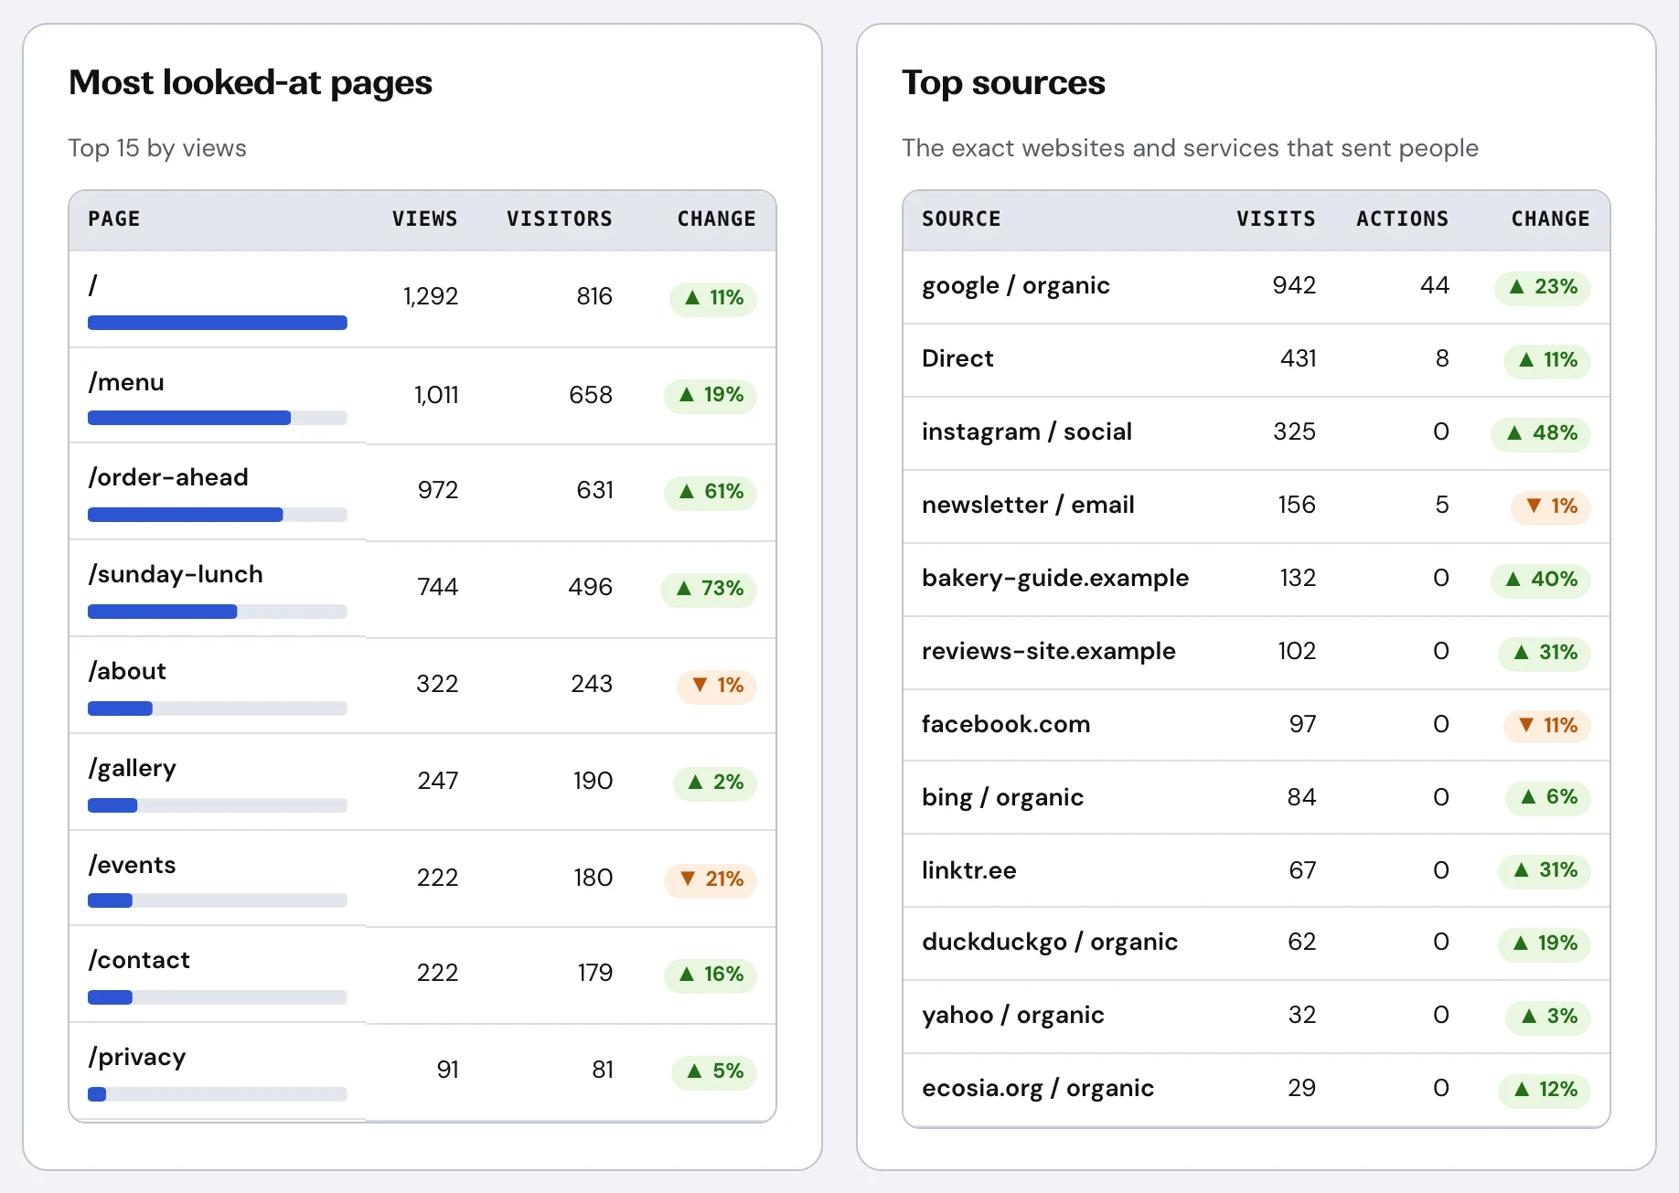Click the /contact page name

coord(139,960)
